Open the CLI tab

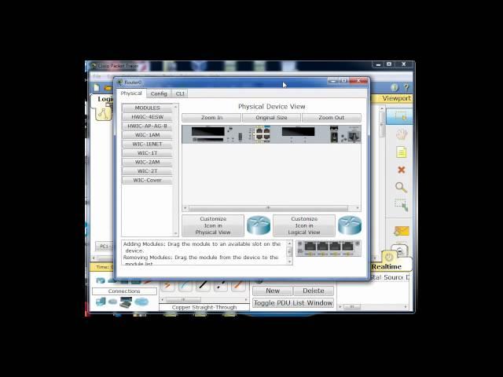pos(180,93)
